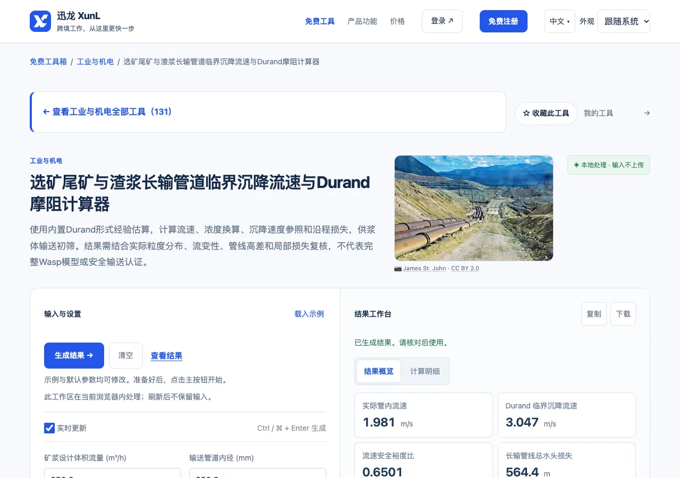The image size is (680, 478).
Task: Click the 本地处理 · 输入不上传 badge
Action: point(609,165)
